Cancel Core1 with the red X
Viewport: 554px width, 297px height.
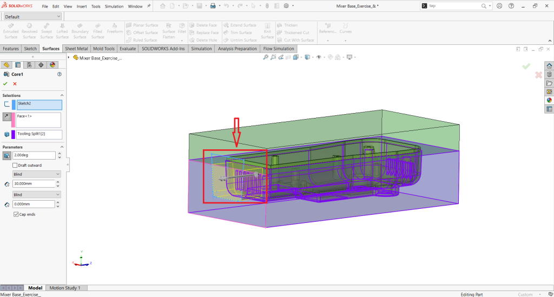point(15,84)
